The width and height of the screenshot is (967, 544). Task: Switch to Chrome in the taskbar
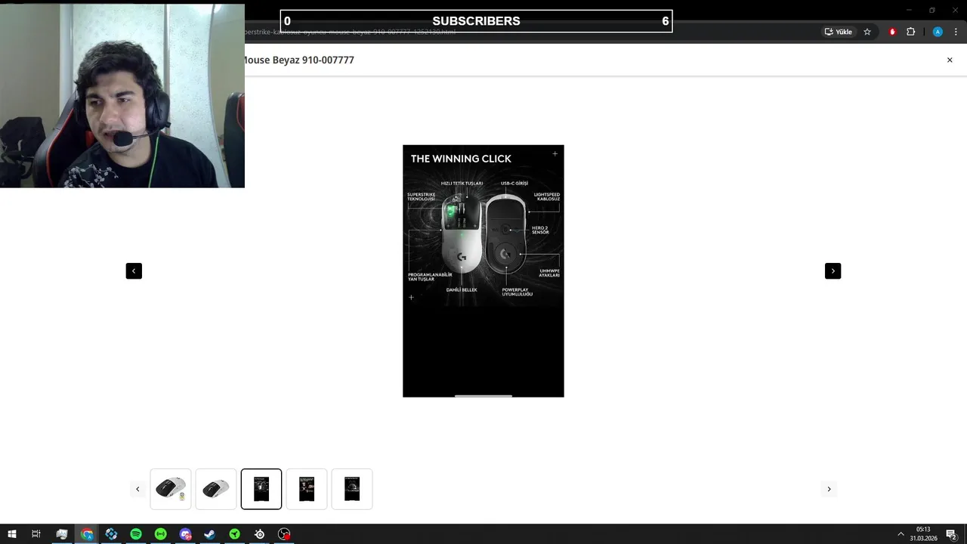87,534
